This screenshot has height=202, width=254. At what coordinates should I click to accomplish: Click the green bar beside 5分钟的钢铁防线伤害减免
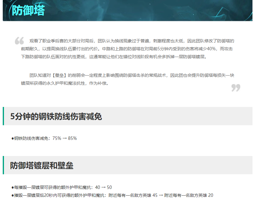tap(3, 116)
